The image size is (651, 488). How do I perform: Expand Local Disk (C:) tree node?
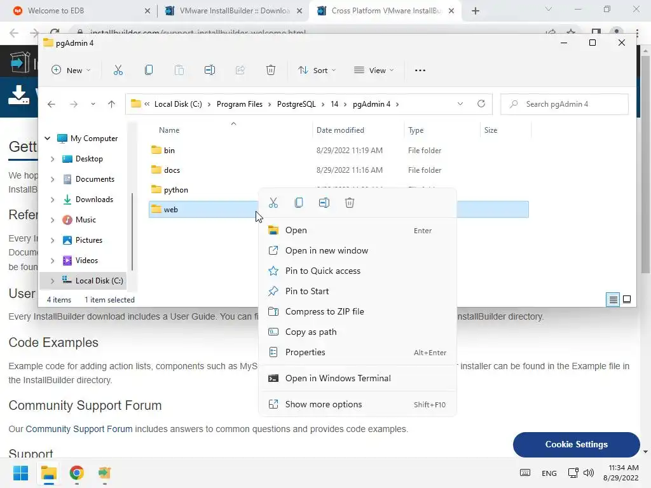pyautogui.click(x=52, y=281)
